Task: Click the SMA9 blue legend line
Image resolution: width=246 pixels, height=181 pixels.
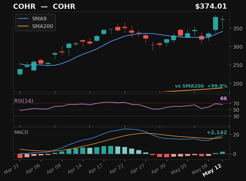Action: [23, 19]
